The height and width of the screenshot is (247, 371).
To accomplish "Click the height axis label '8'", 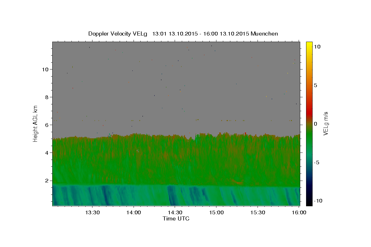I will pos(47,97).
